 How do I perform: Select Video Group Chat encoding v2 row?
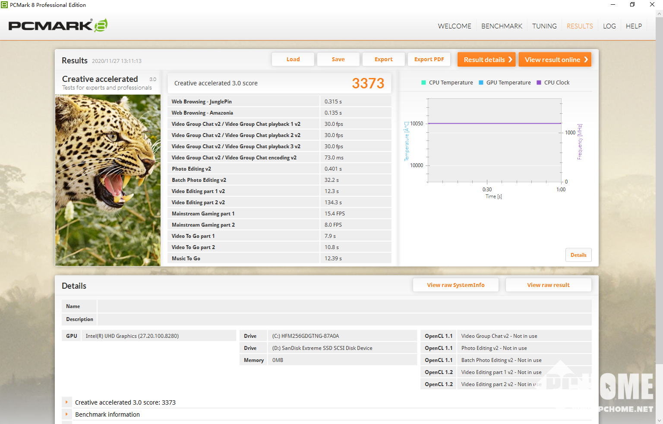[279, 158]
